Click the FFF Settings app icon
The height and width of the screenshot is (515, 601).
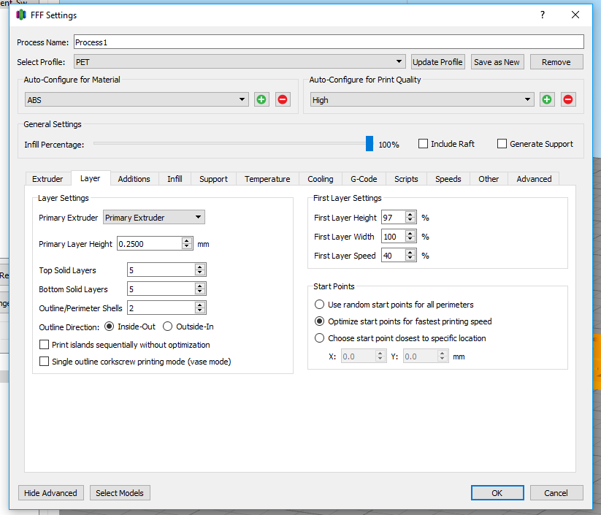point(21,15)
